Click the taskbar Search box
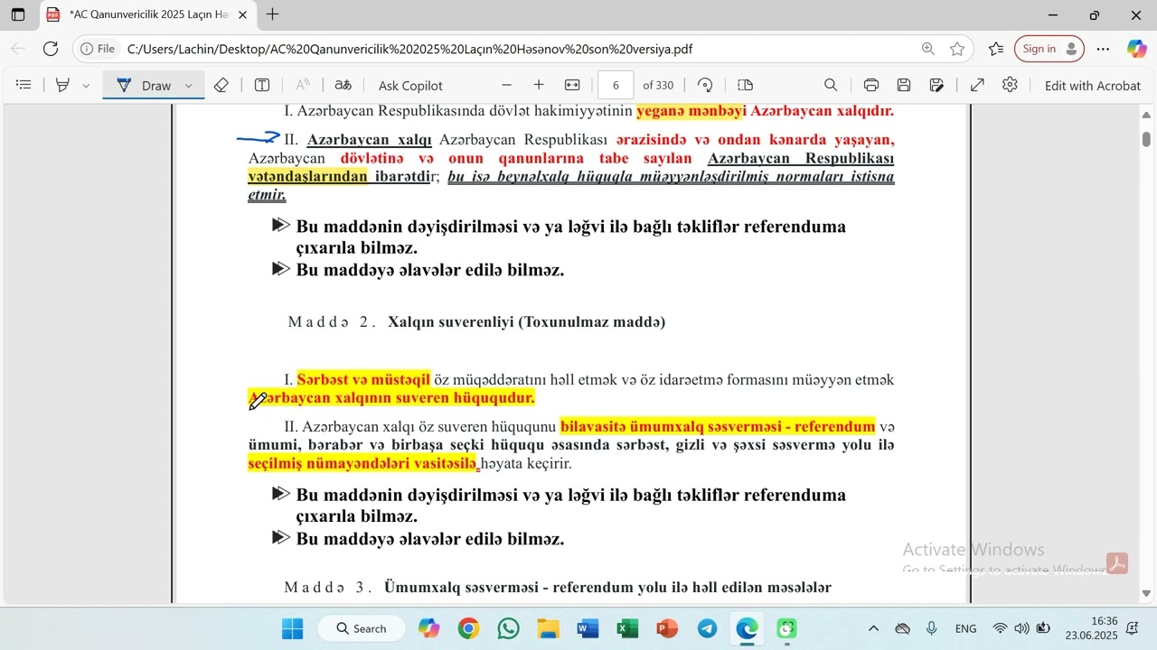Viewport: 1157px width, 650px height. [x=362, y=628]
